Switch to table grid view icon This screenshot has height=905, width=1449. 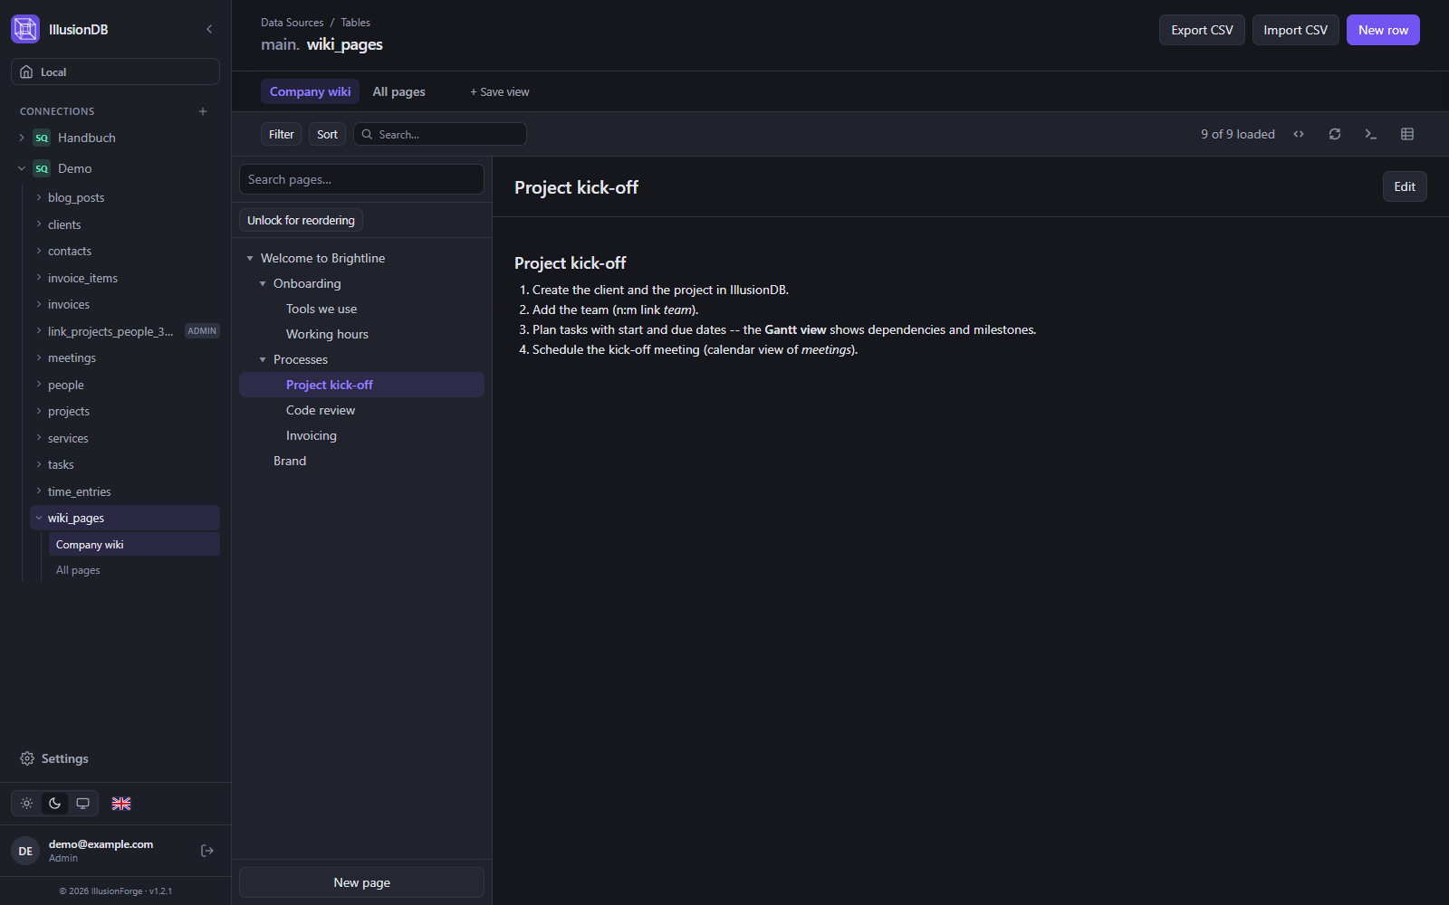(1407, 134)
